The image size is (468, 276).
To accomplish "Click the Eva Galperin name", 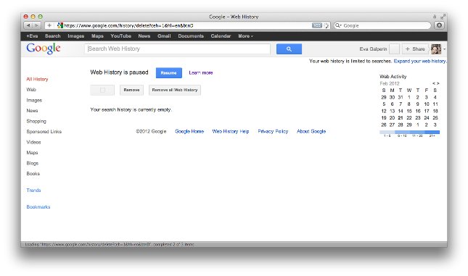I will tap(373, 49).
